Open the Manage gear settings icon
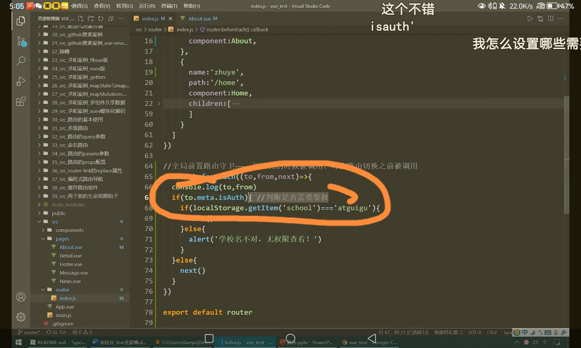The height and width of the screenshot is (348, 581). [21, 317]
